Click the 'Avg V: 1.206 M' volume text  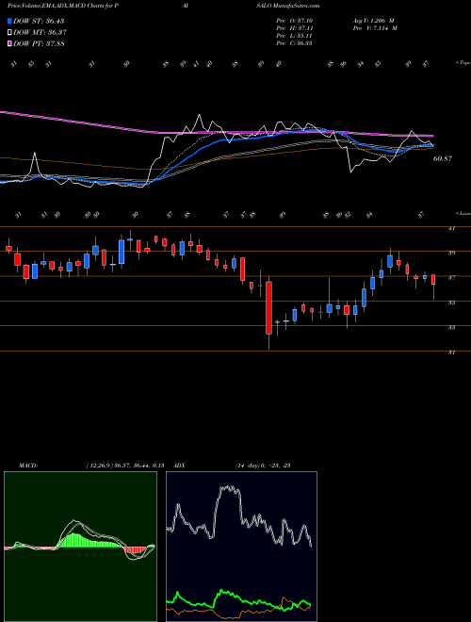pyautogui.click(x=374, y=21)
